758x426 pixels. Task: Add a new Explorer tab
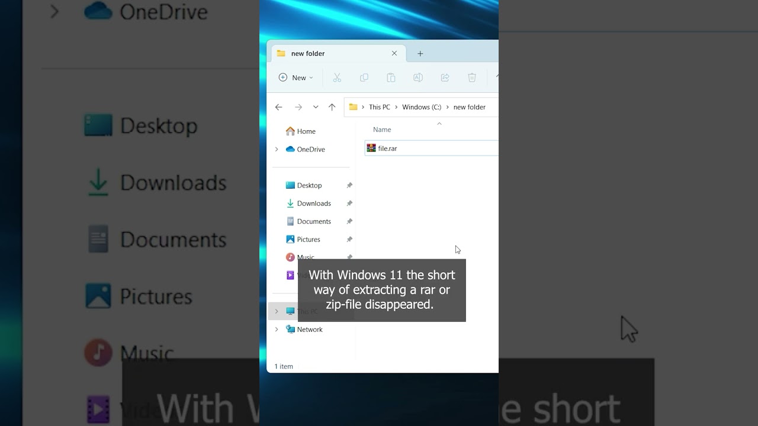420,53
